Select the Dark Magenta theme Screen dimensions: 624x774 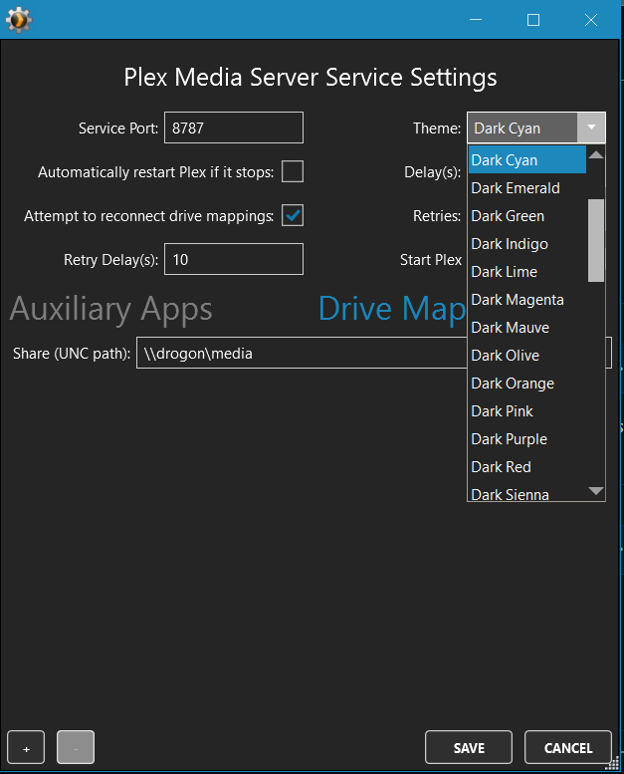tap(527, 300)
